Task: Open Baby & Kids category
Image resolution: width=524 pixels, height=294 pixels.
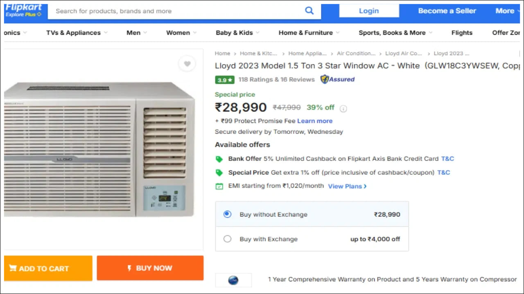Action: pyautogui.click(x=237, y=33)
